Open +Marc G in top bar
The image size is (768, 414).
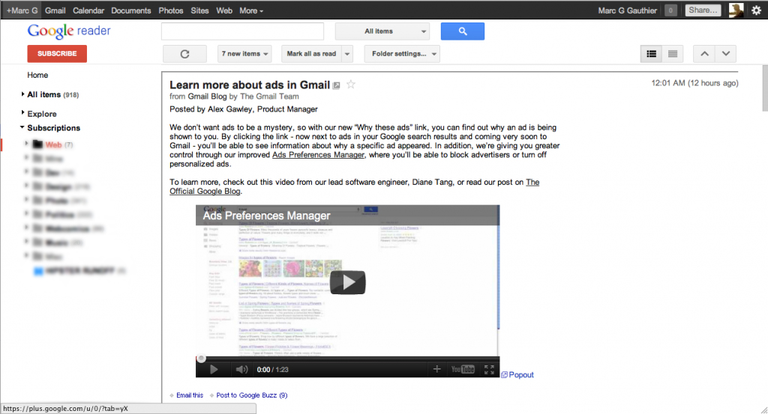pos(22,10)
